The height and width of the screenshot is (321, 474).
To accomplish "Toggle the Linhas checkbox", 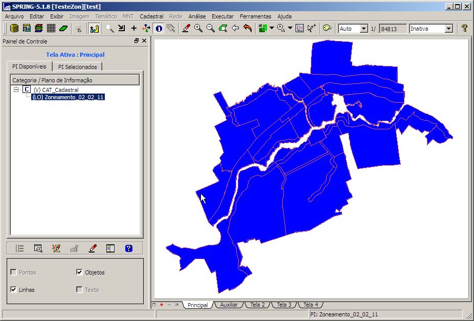I will click(x=14, y=290).
